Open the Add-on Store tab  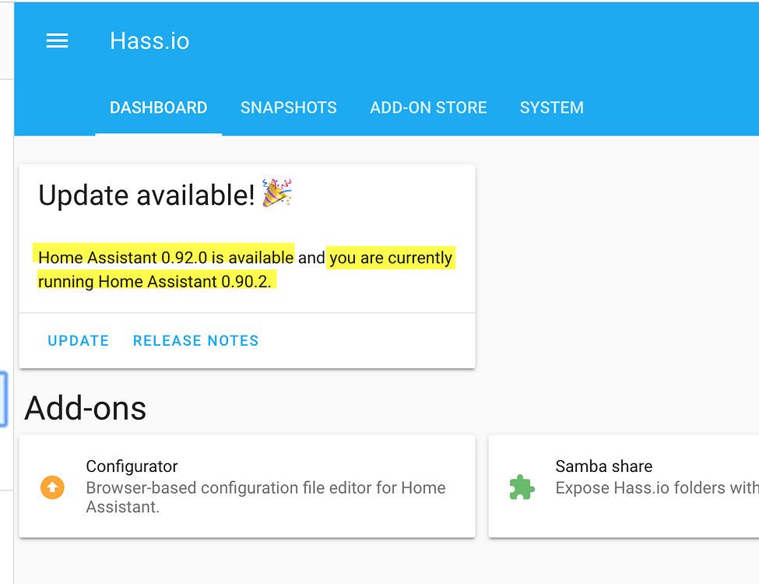428,107
